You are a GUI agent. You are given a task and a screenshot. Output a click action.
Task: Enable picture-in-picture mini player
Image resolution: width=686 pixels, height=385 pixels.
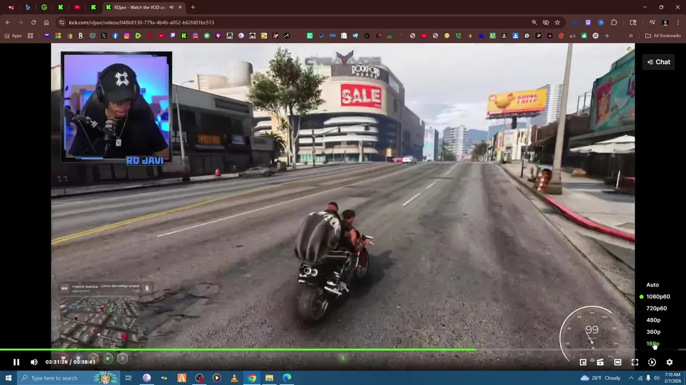pyautogui.click(x=583, y=362)
